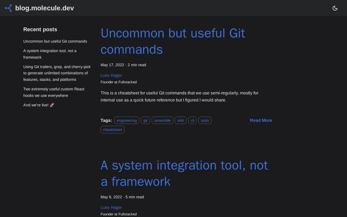
Task: Select the 'assemble' tag
Action: 162,120
